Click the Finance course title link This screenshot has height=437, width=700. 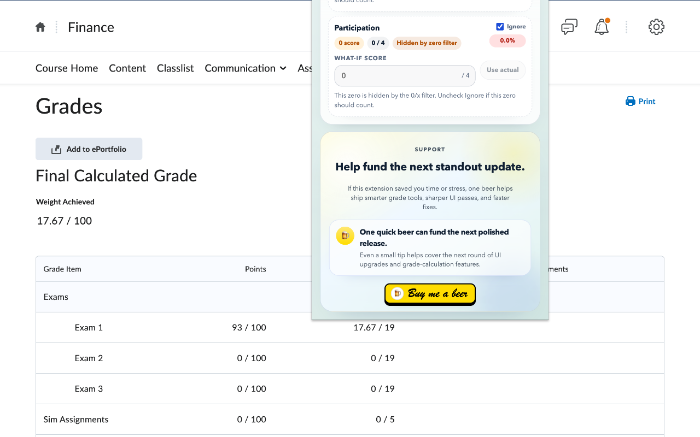tap(91, 27)
